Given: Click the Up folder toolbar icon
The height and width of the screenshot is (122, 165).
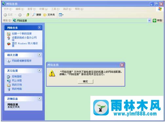Looking at the screenshot, I should (x=28, y=15).
